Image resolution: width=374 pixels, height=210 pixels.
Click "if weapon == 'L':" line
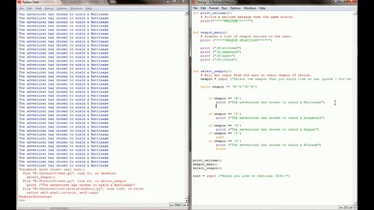point(224,114)
